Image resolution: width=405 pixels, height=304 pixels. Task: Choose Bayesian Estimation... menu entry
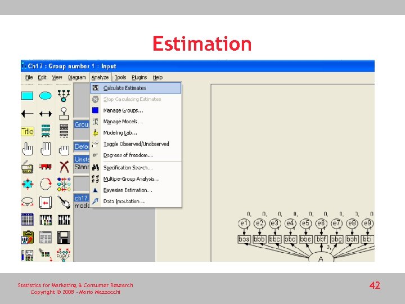coord(136,190)
